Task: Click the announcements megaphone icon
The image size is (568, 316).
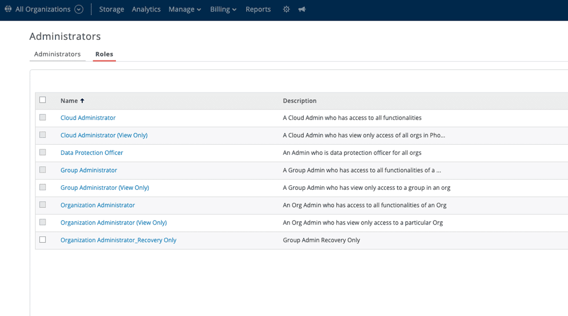Action: [x=302, y=9]
